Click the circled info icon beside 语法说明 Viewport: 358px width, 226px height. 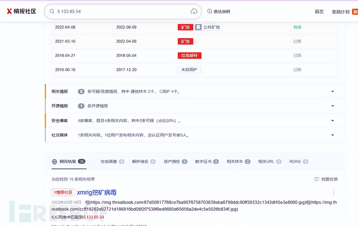(209, 11)
